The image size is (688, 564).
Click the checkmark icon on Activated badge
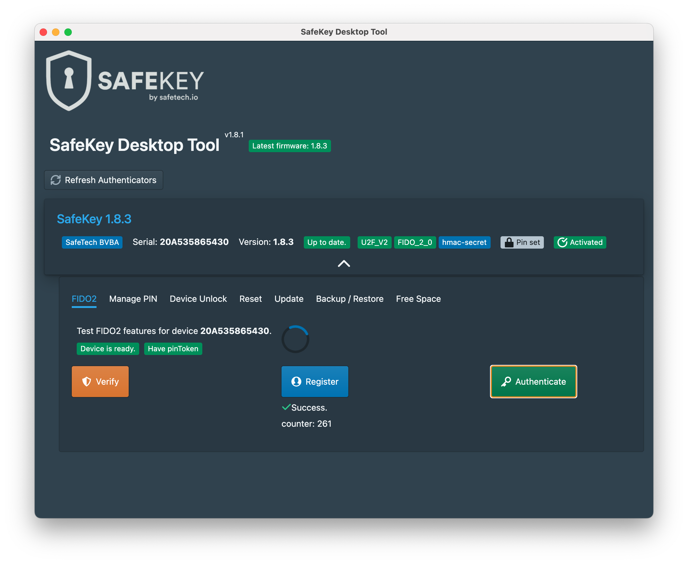562,242
